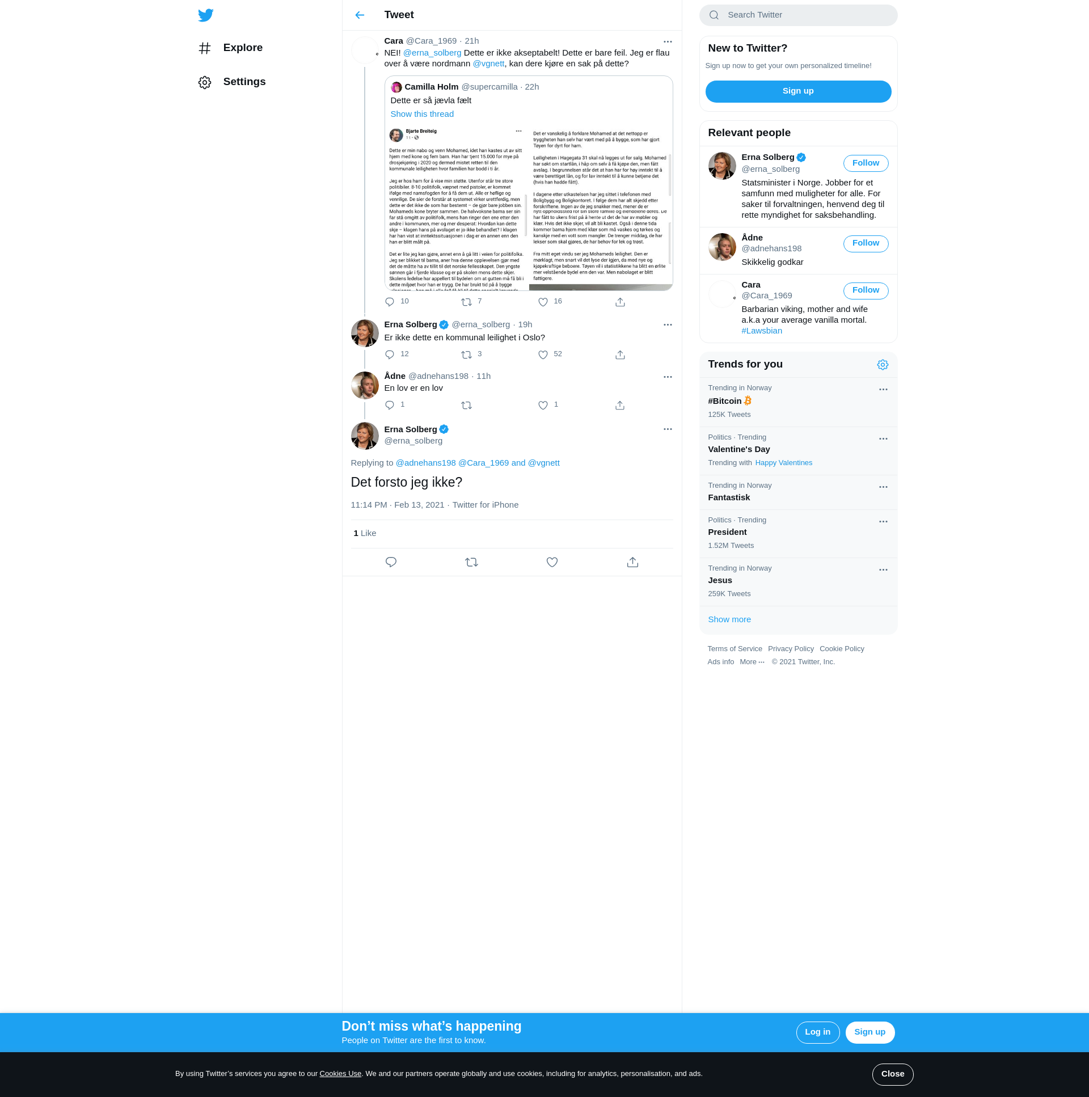This screenshot has width=1089, height=1097.
Task: Open the tweet timestamp 11:14 PM · Feb 13, 2021
Action: [397, 505]
